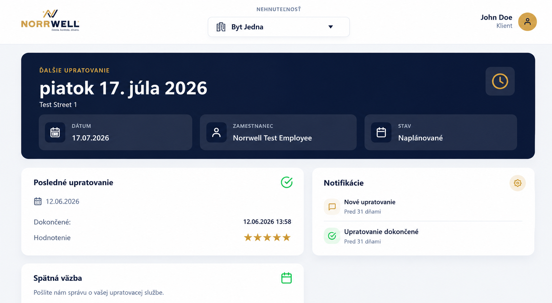This screenshot has width=552, height=303.
Task: Click the Dokončené: label
Action: point(52,222)
